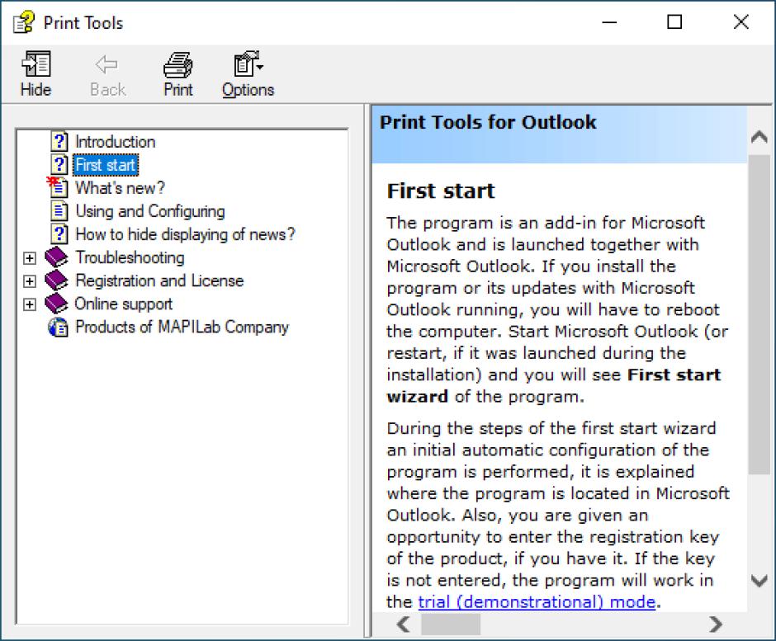The width and height of the screenshot is (776, 641).
Task: Click the horizontal scrollbar left arrow
Action: tap(404, 625)
